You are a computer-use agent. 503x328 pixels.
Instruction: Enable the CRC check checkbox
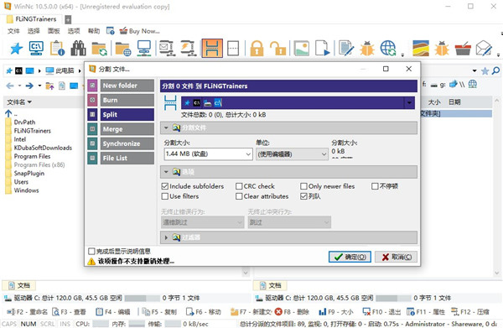[x=239, y=186]
